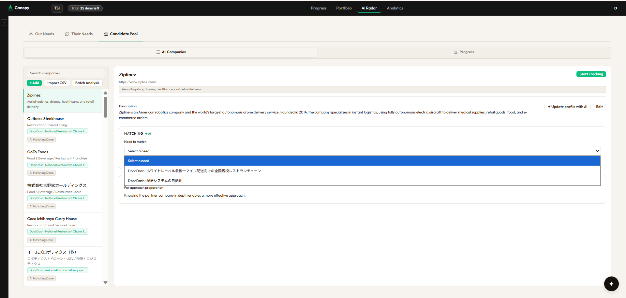
Task: Open Analytics in top navigation
Action: click(x=395, y=8)
